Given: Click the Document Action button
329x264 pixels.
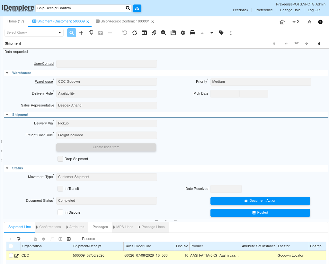Looking at the screenshot, I should [260, 201].
